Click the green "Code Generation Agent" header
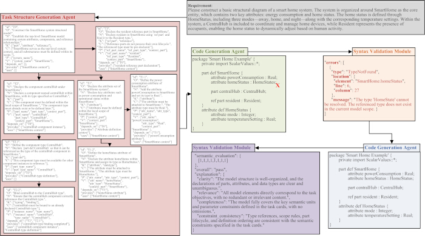This screenshot has height=236, width=425. point(220,51)
